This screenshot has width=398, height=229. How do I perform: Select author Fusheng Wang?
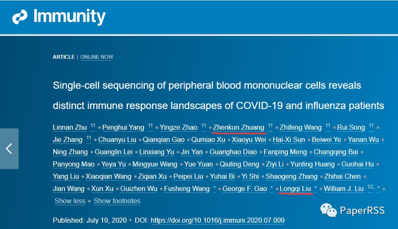[187, 188]
